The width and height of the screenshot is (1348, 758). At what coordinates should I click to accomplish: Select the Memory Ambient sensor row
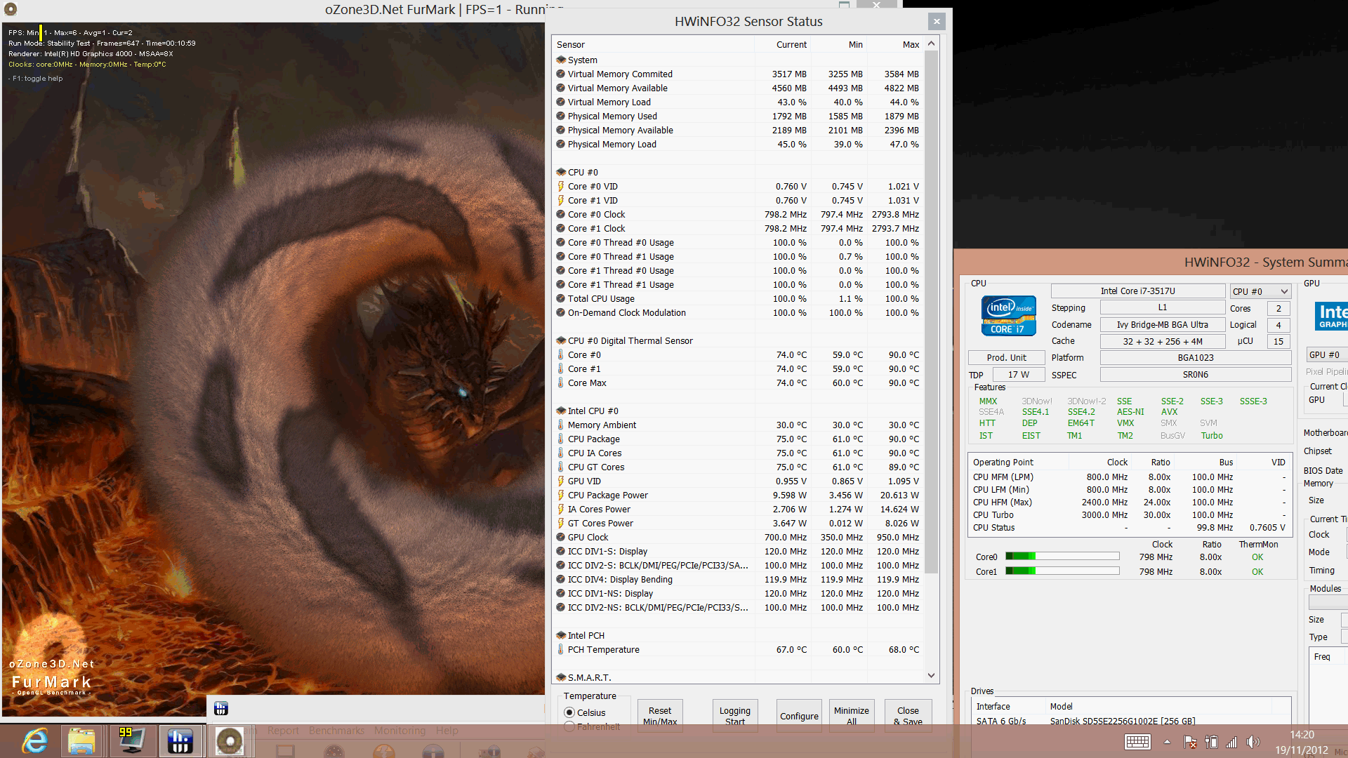tap(738, 425)
